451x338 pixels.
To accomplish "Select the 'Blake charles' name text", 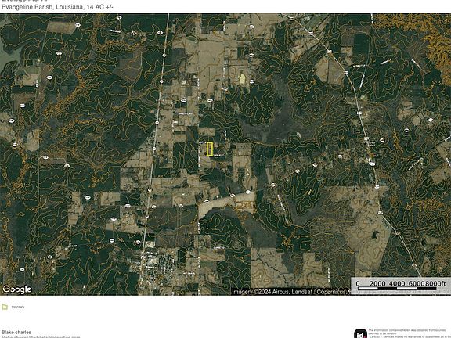I will coord(16,333).
